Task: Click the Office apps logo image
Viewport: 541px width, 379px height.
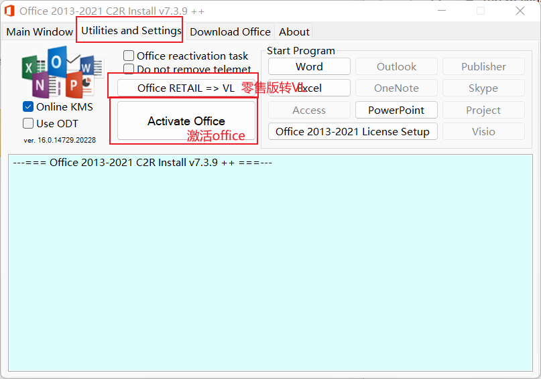Action: [58, 72]
